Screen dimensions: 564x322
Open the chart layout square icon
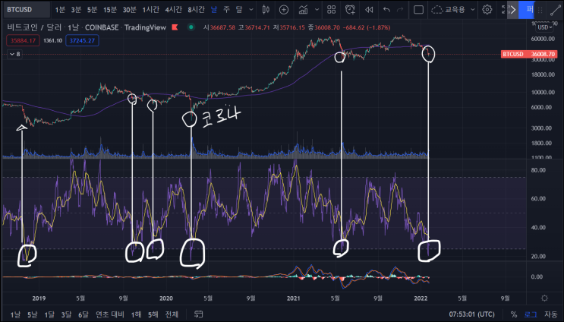pyautogui.click(x=418, y=10)
